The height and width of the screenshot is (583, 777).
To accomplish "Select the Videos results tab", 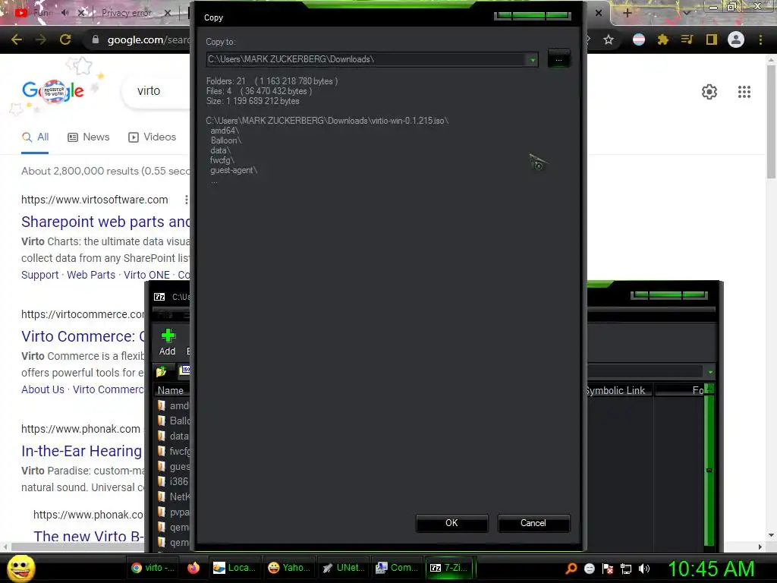I will pos(152,137).
